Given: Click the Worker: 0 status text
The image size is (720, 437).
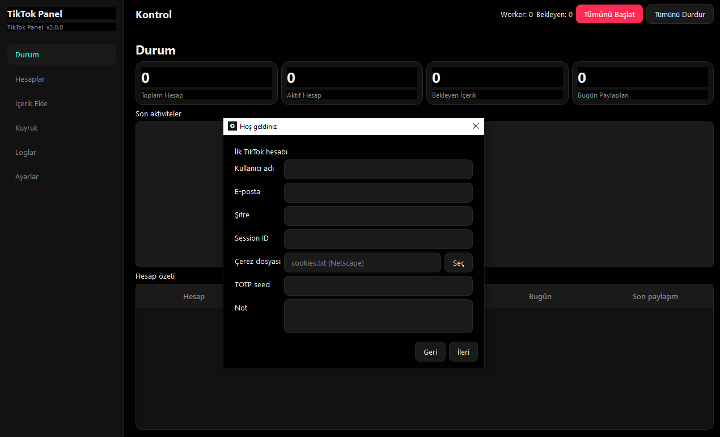Looking at the screenshot, I should coord(516,15).
